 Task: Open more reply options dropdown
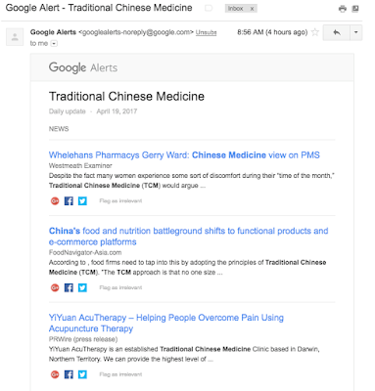click(355, 32)
